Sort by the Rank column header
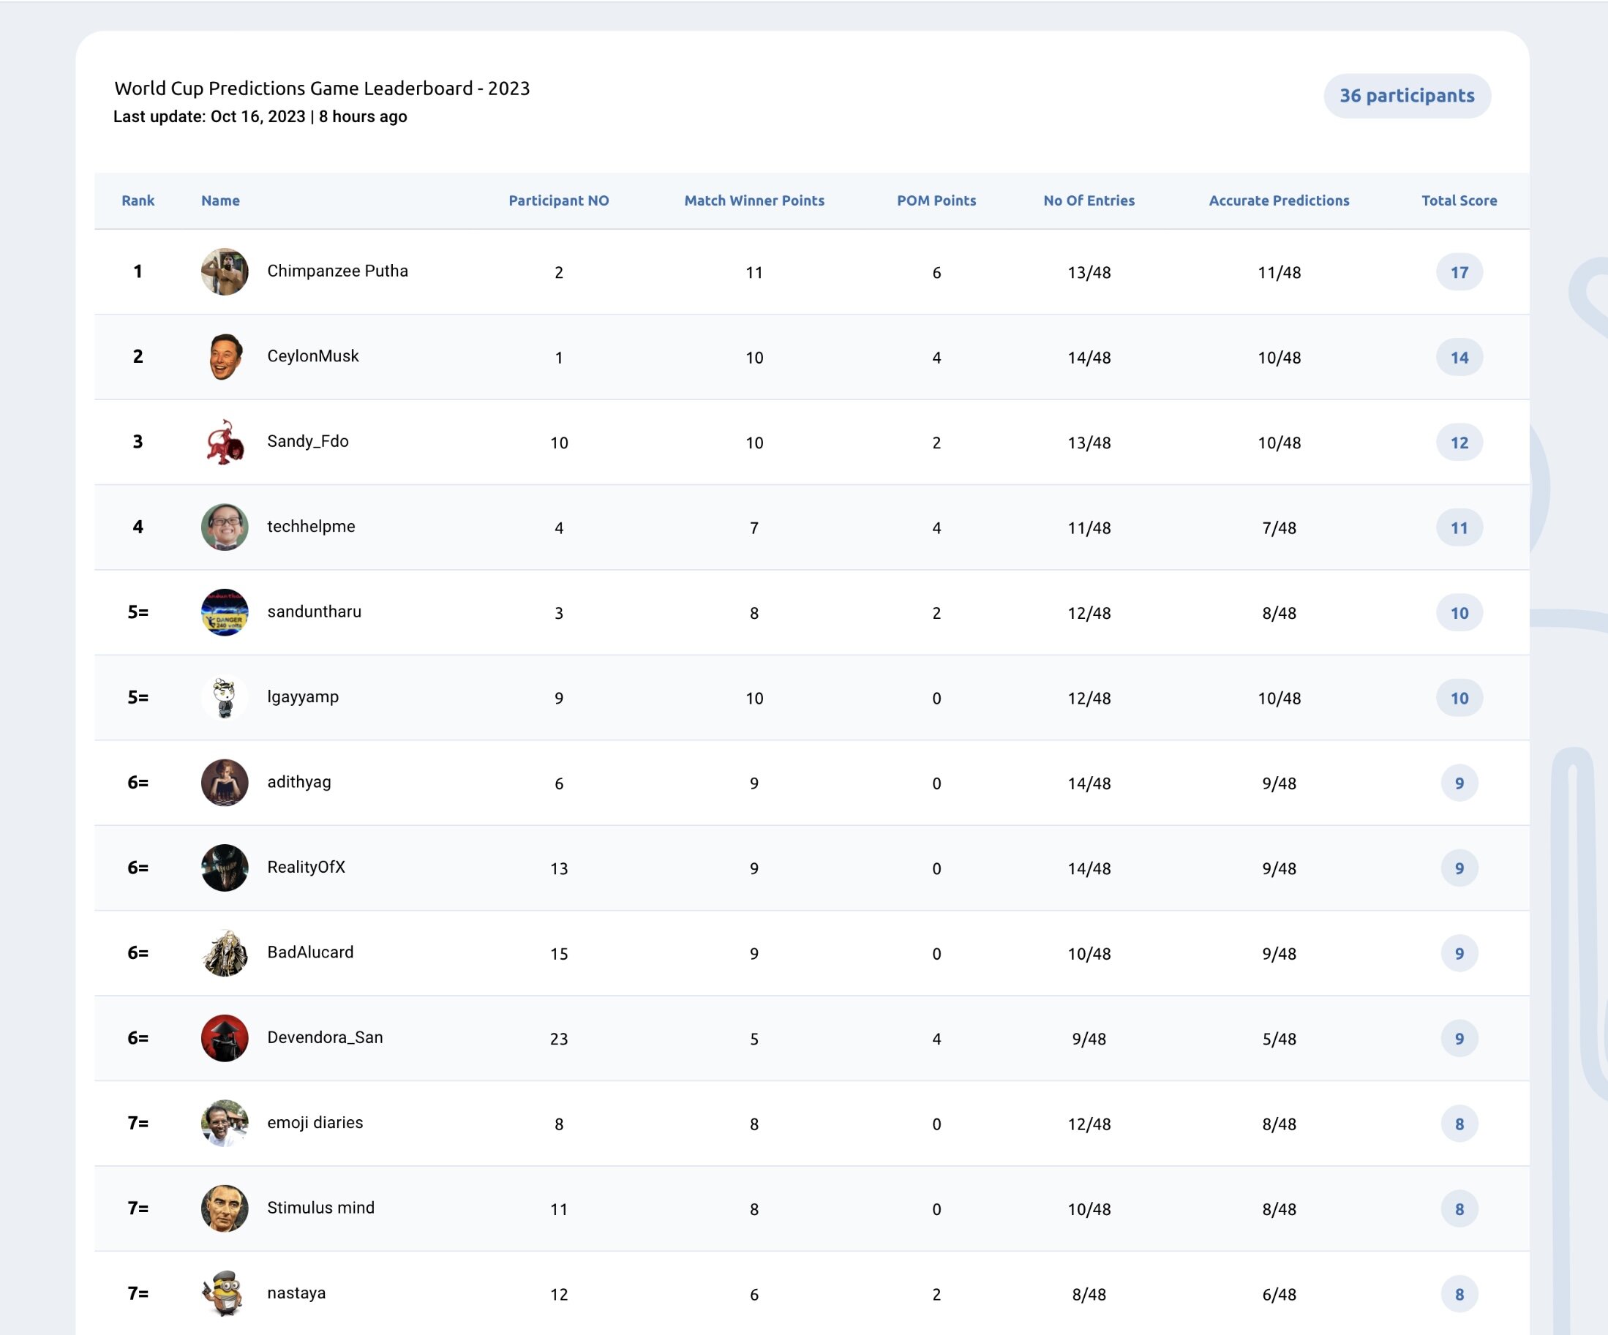The image size is (1608, 1335). click(x=138, y=200)
